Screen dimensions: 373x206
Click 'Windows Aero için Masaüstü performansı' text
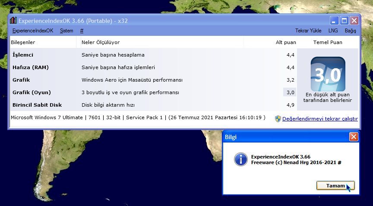point(132,80)
